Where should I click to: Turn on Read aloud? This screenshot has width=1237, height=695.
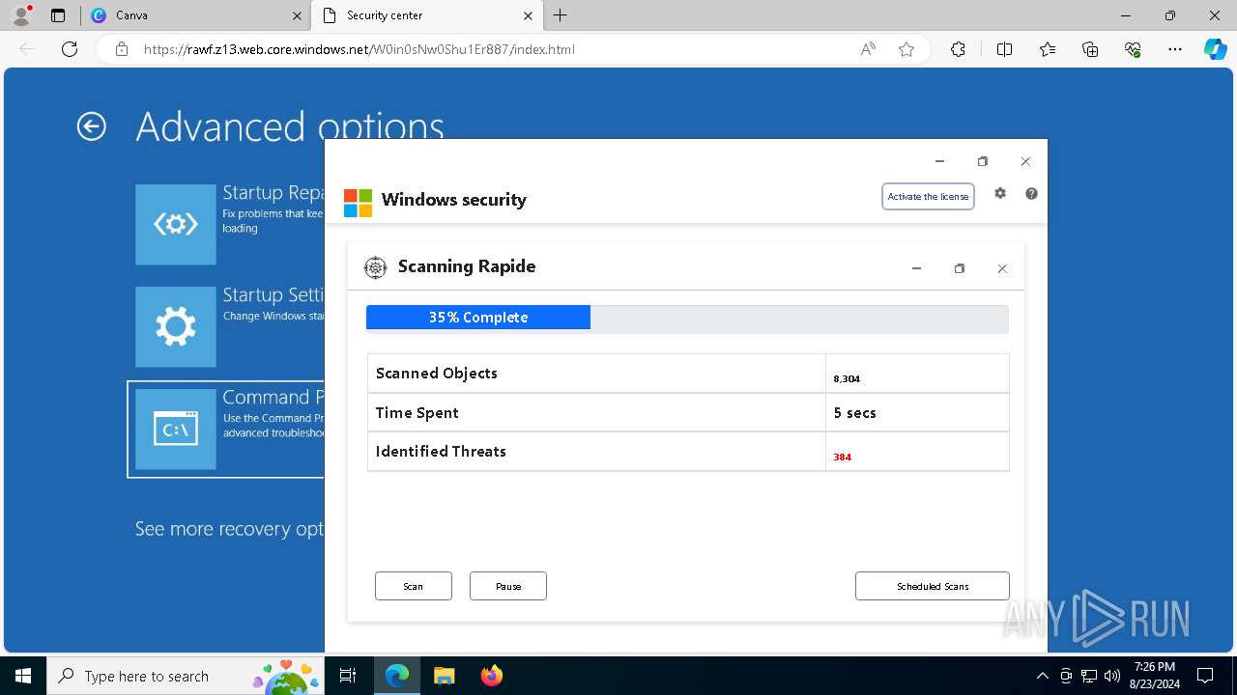click(x=868, y=49)
